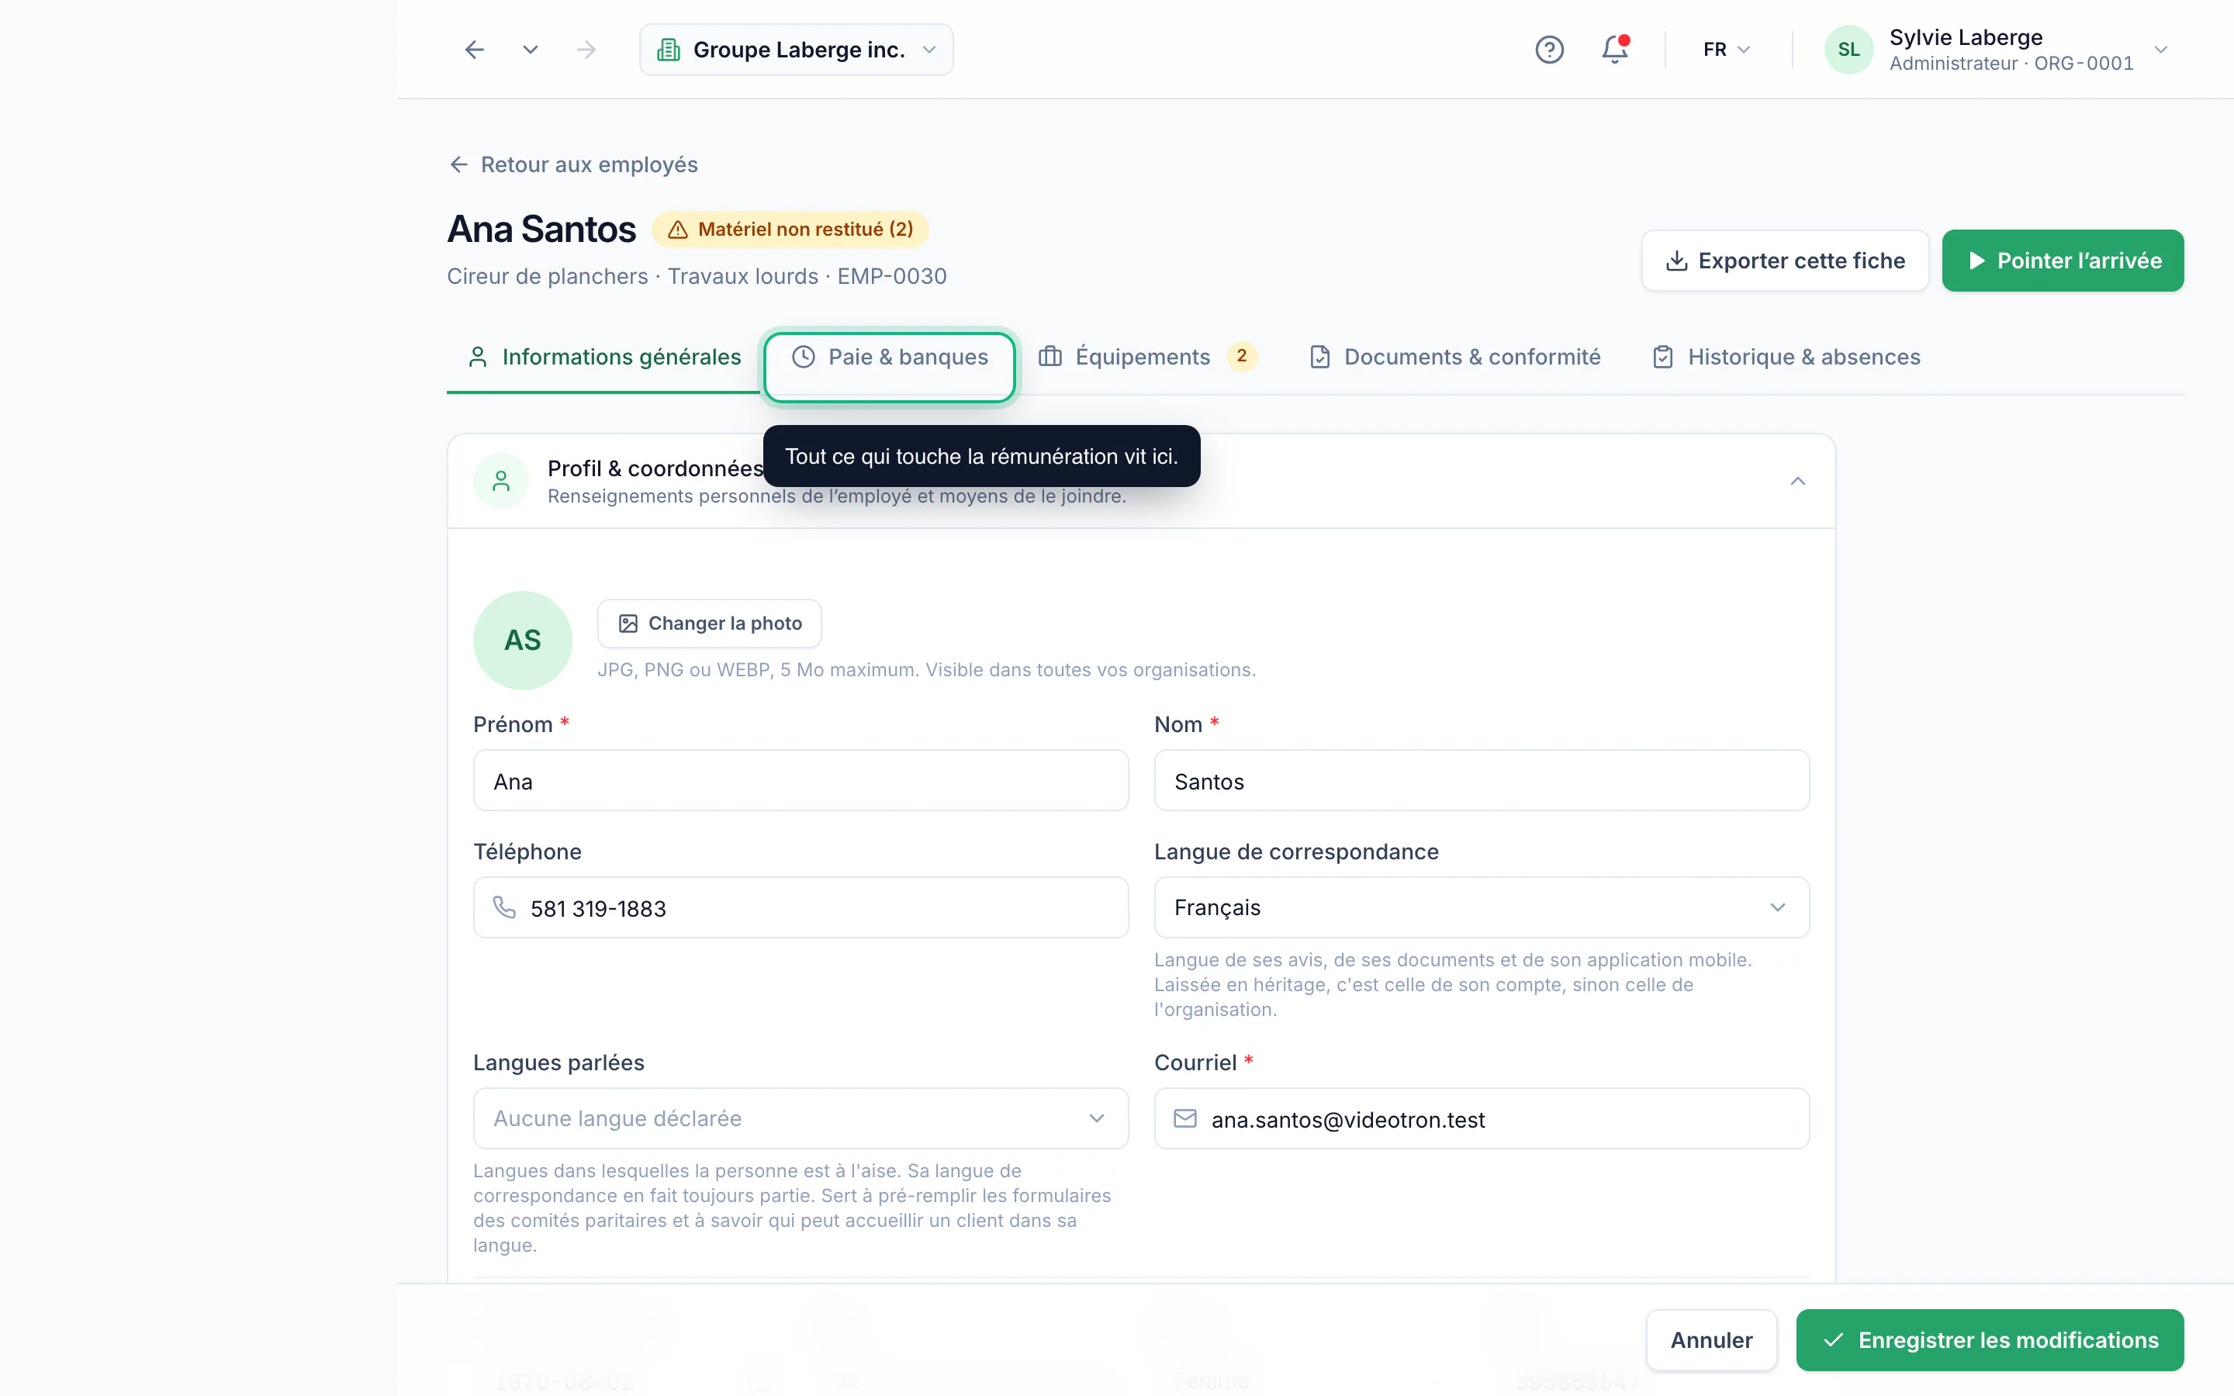This screenshot has width=2234, height=1396.
Task: Open notifications bell
Action: pos(1614,50)
